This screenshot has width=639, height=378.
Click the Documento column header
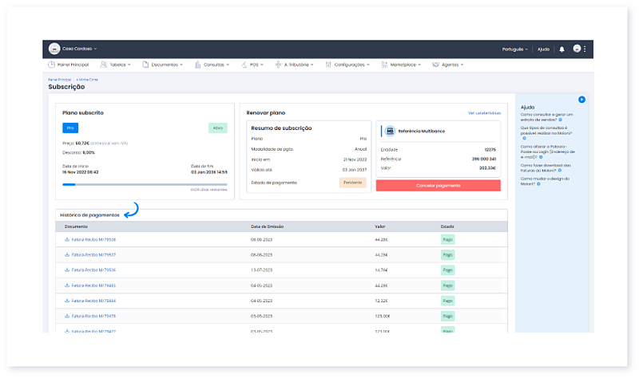[x=76, y=226]
